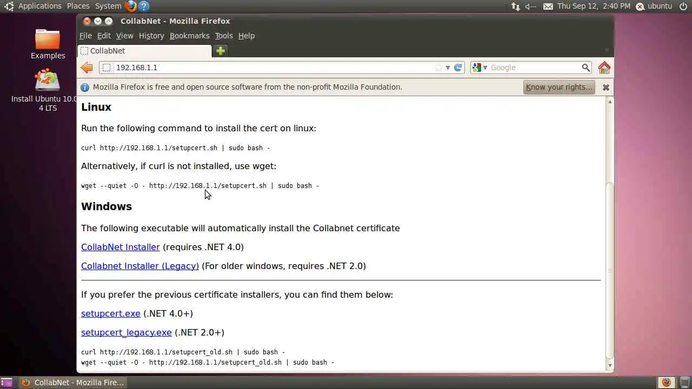Open the mail envelope indicator
The image size is (692, 389).
point(548,6)
